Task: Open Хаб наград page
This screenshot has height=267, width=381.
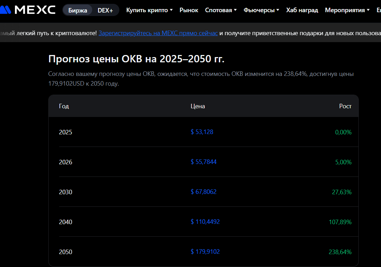Action: coord(302,10)
